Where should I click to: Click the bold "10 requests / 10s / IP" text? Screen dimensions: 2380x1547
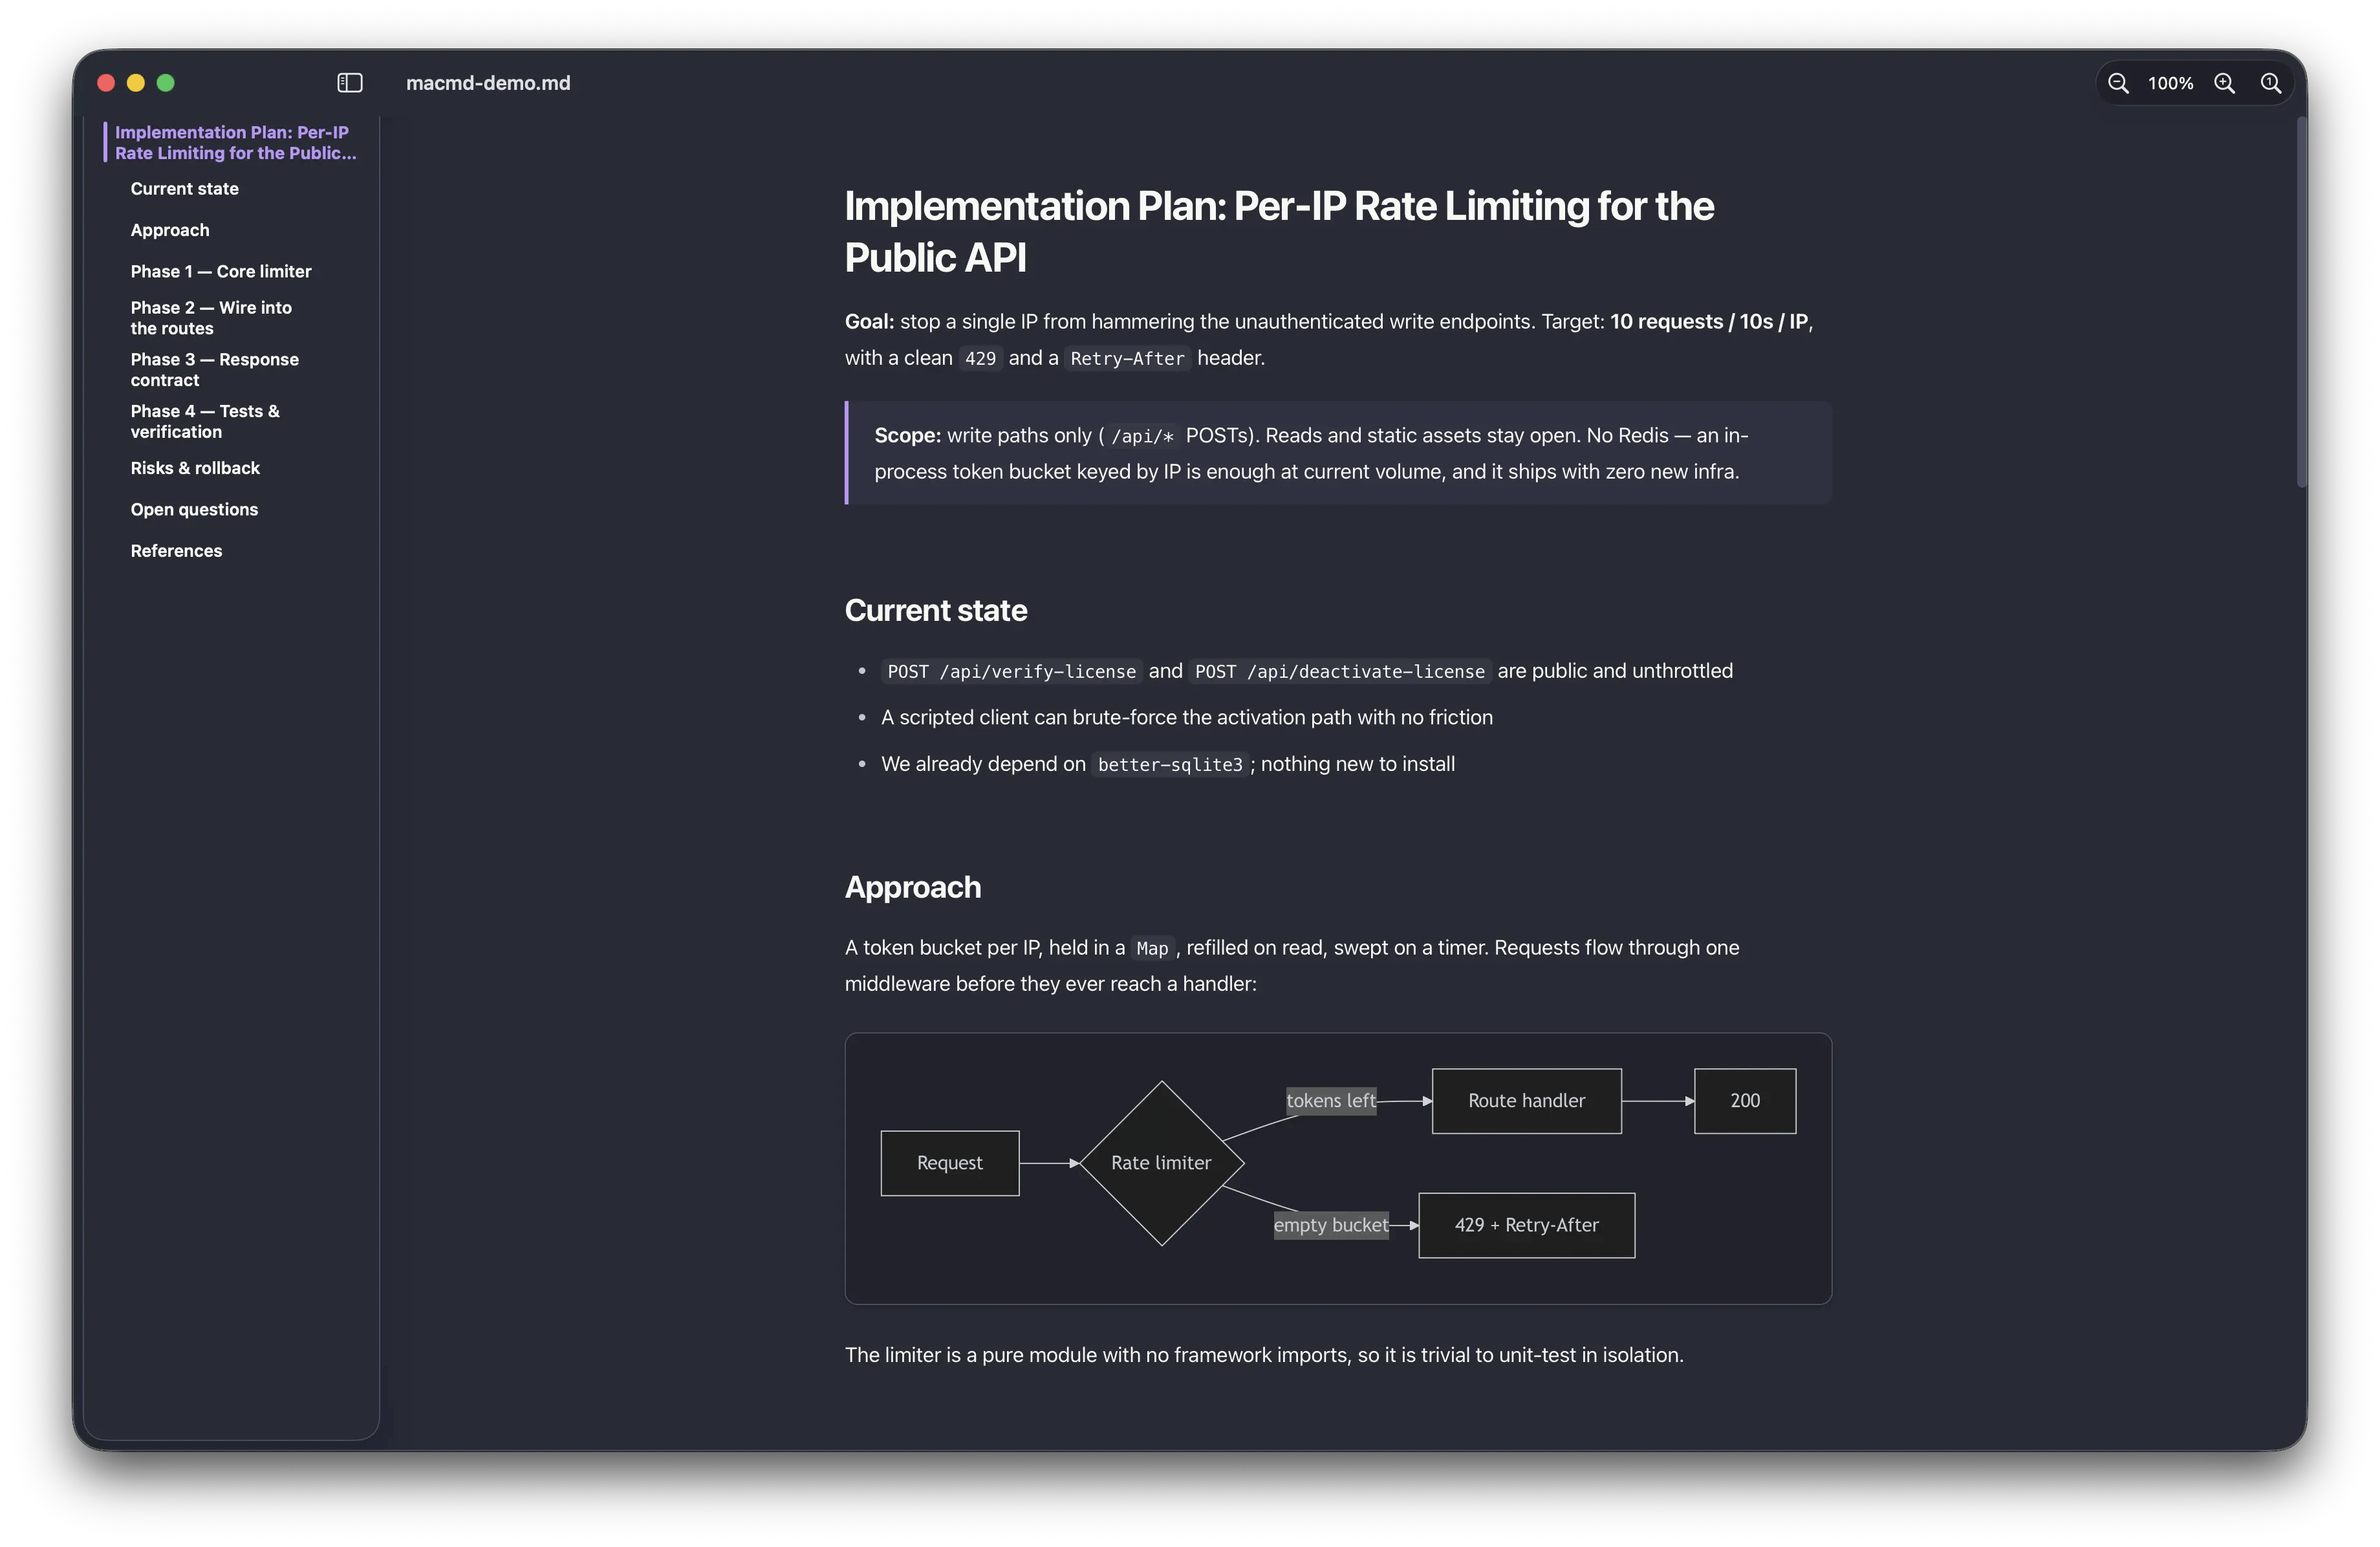click(1709, 321)
